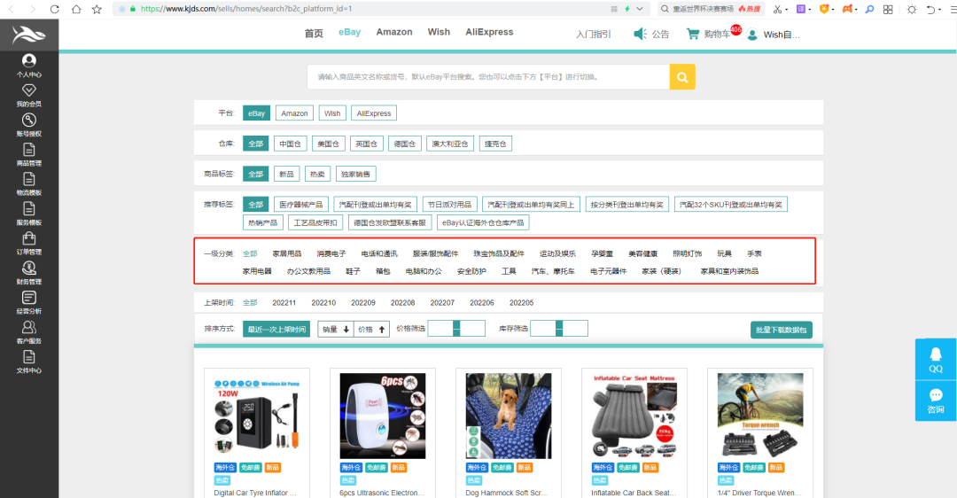Screen dimensions: 957x498
Task: Filter product tag 新品
Action: click(286, 174)
